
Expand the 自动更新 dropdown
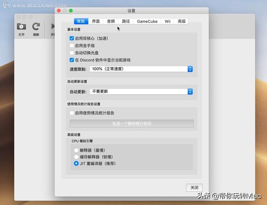[x=141, y=91]
